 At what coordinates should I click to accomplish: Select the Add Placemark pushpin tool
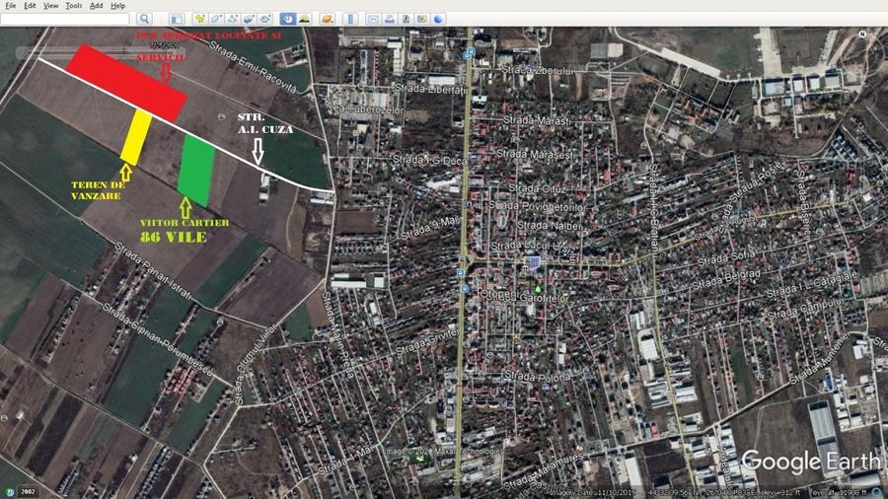pyautogui.click(x=200, y=19)
